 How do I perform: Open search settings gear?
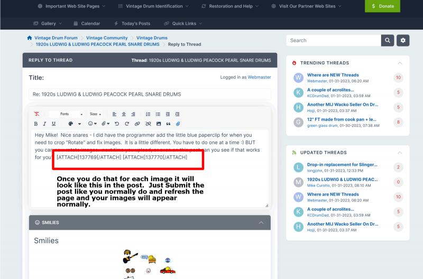point(403,40)
